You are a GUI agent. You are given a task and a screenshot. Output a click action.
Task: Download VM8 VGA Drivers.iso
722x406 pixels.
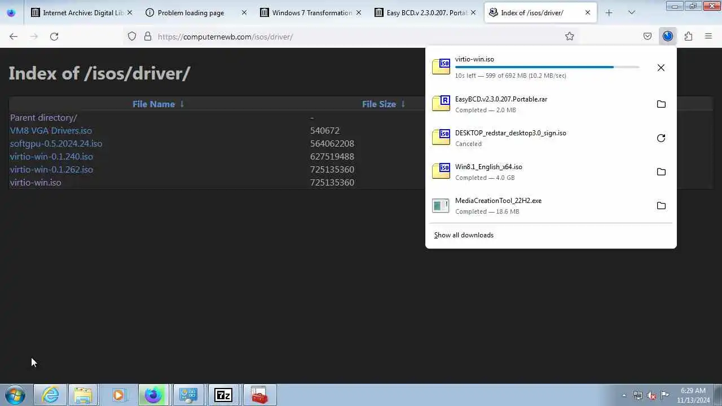[51, 130]
